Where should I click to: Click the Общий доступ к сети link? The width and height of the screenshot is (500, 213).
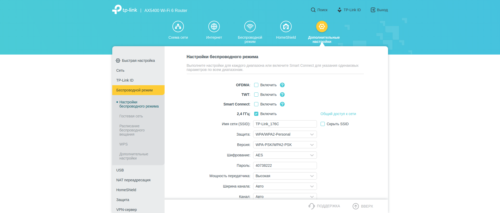pyautogui.click(x=338, y=114)
